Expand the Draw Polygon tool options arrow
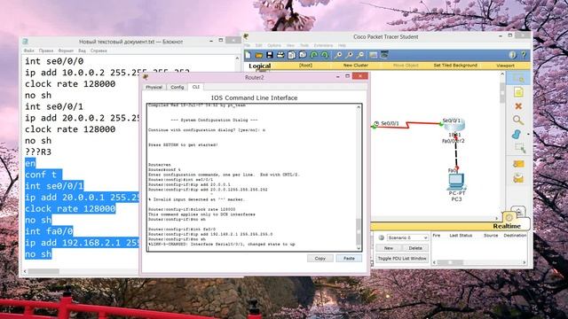 [528, 134]
